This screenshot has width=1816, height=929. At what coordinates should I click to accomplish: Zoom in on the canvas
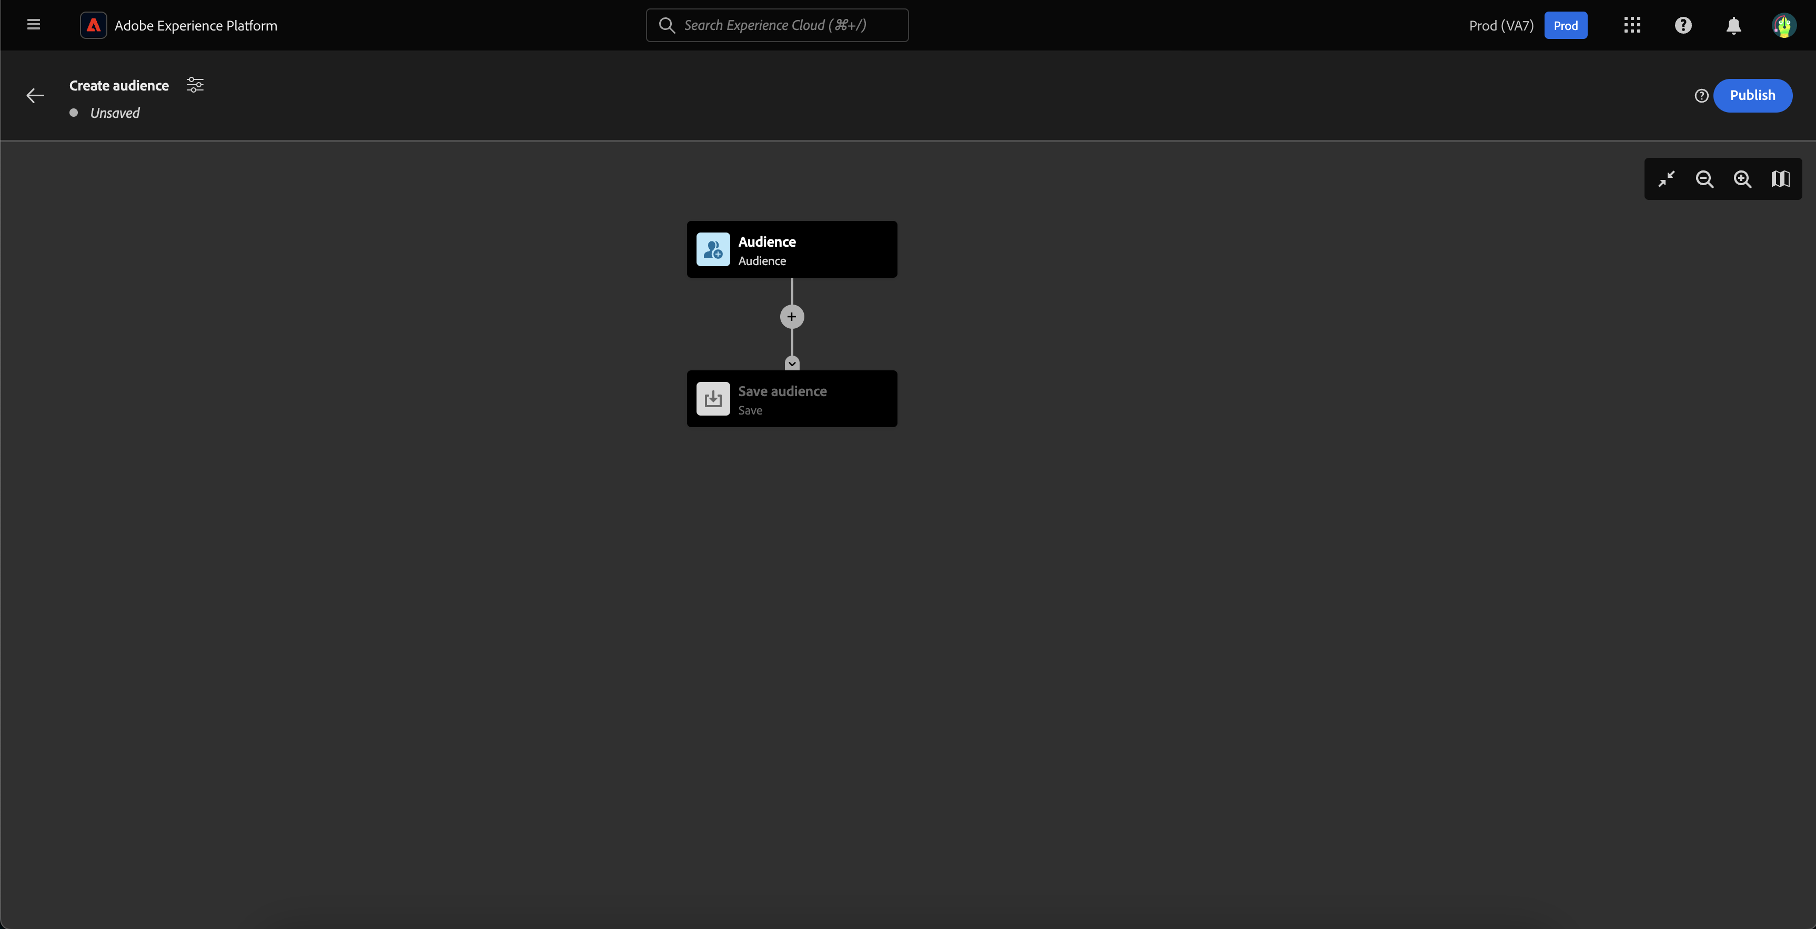[x=1742, y=179]
